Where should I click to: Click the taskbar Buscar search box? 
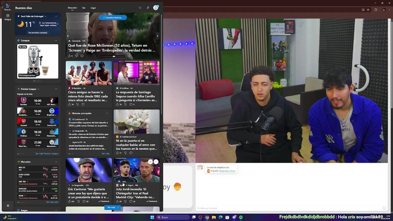point(173,217)
